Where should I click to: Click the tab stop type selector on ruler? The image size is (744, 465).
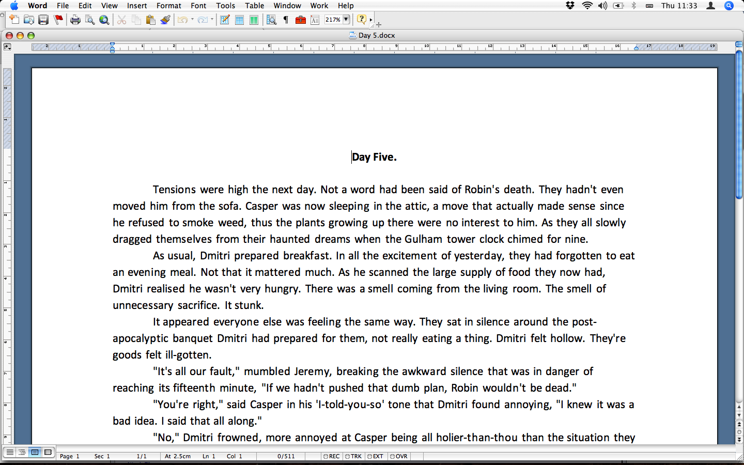pyautogui.click(x=7, y=47)
